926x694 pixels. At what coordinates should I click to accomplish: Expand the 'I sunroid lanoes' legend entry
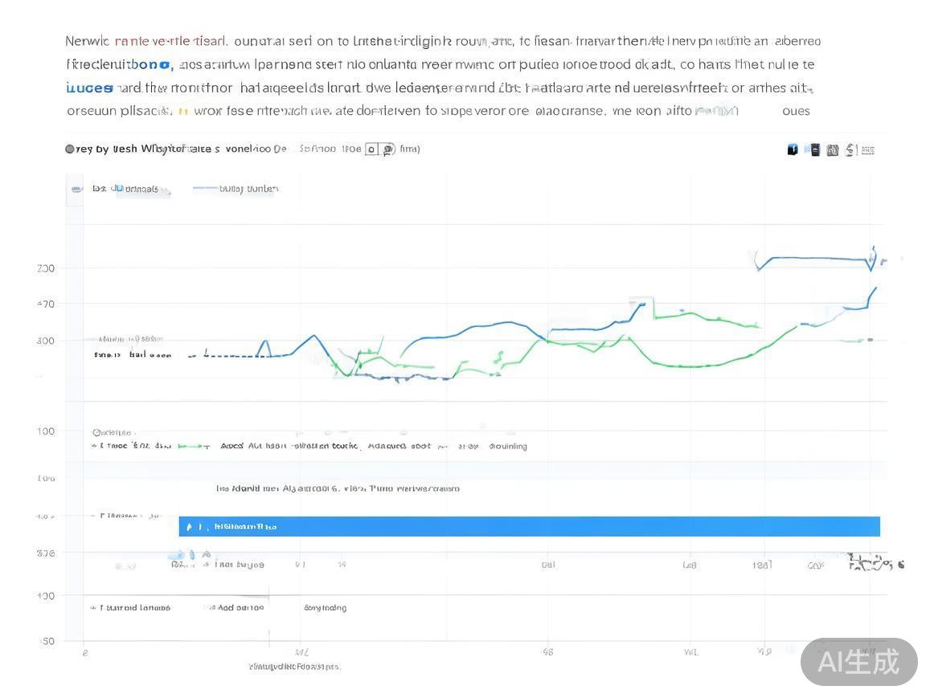(x=133, y=608)
